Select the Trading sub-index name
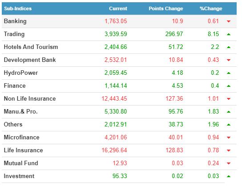 click(x=14, y=34)
